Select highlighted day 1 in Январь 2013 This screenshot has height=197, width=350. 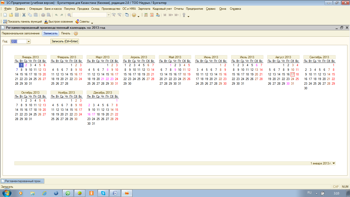click(x=21, y=65)
